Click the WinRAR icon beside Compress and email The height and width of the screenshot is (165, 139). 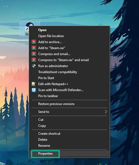[34, 54]
